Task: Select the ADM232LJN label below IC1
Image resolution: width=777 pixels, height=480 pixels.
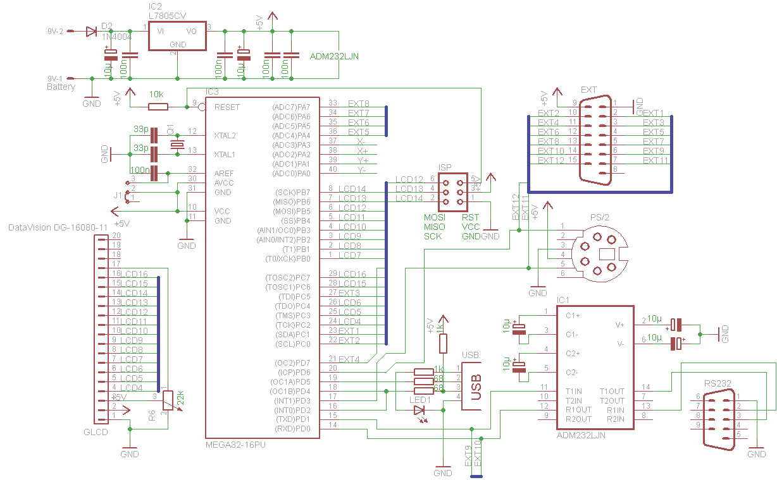Action: point(581,435)
